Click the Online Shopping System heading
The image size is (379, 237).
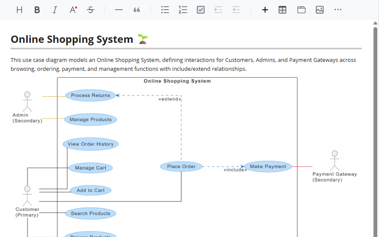click(x=72, y=39)
